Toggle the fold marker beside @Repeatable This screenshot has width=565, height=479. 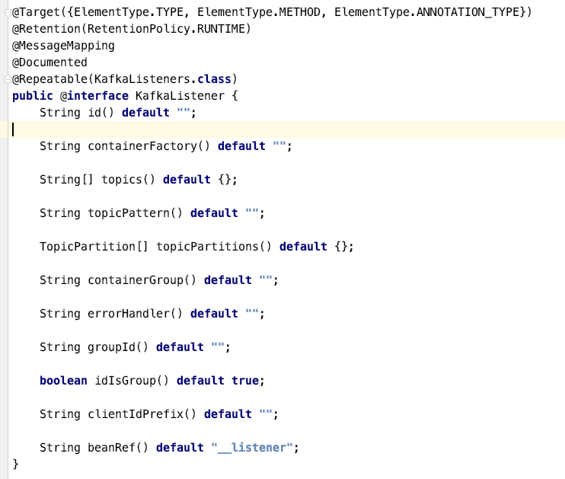tap(8, 79)
